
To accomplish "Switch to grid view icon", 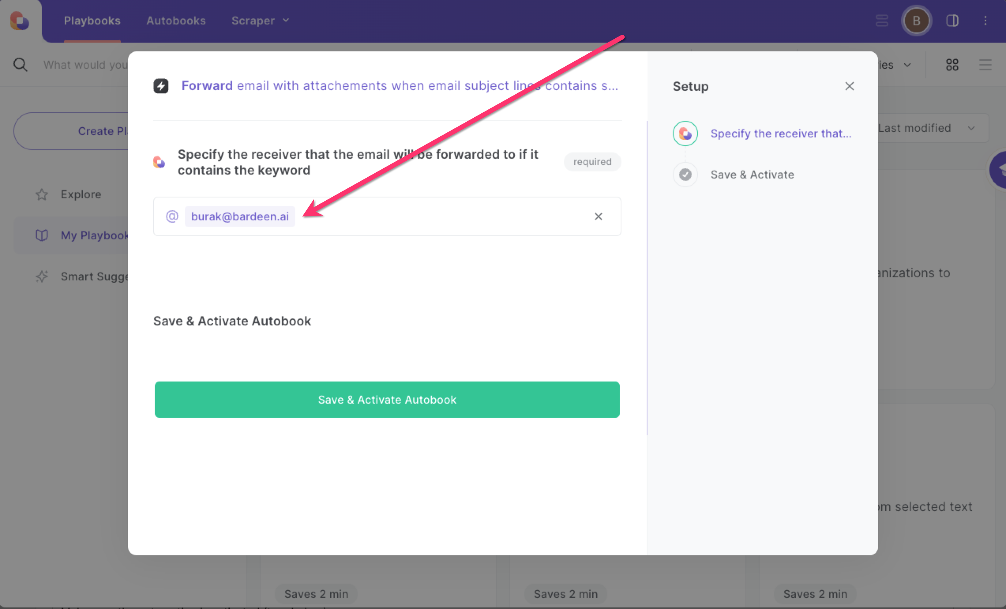I will [952, 64].
